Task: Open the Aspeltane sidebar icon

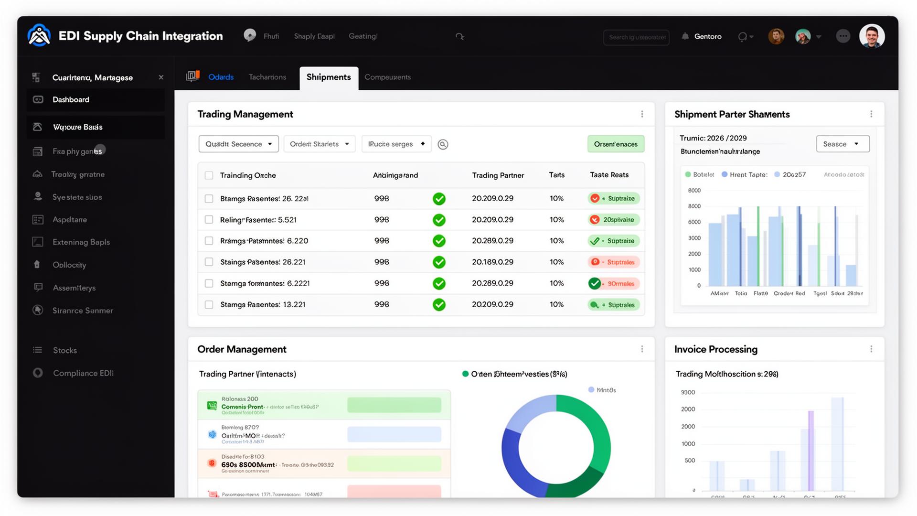Action: [x=38, y=219]
